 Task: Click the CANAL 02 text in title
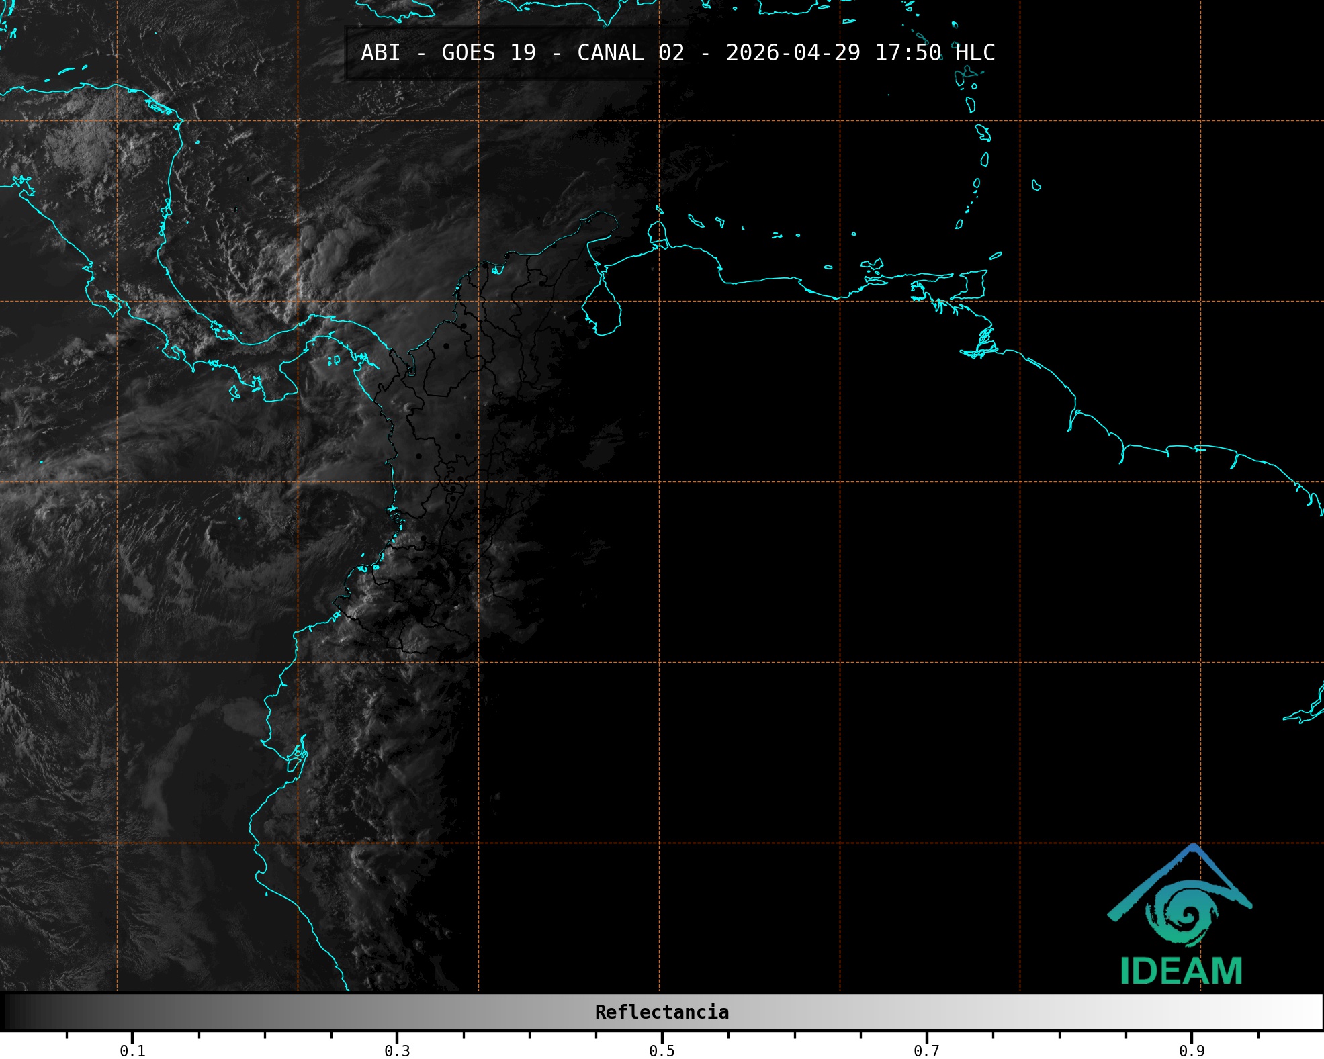(630, 53)
